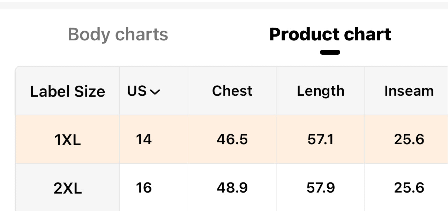Select the 2XL size row label
448x211 pixels.
pos(68,188)
